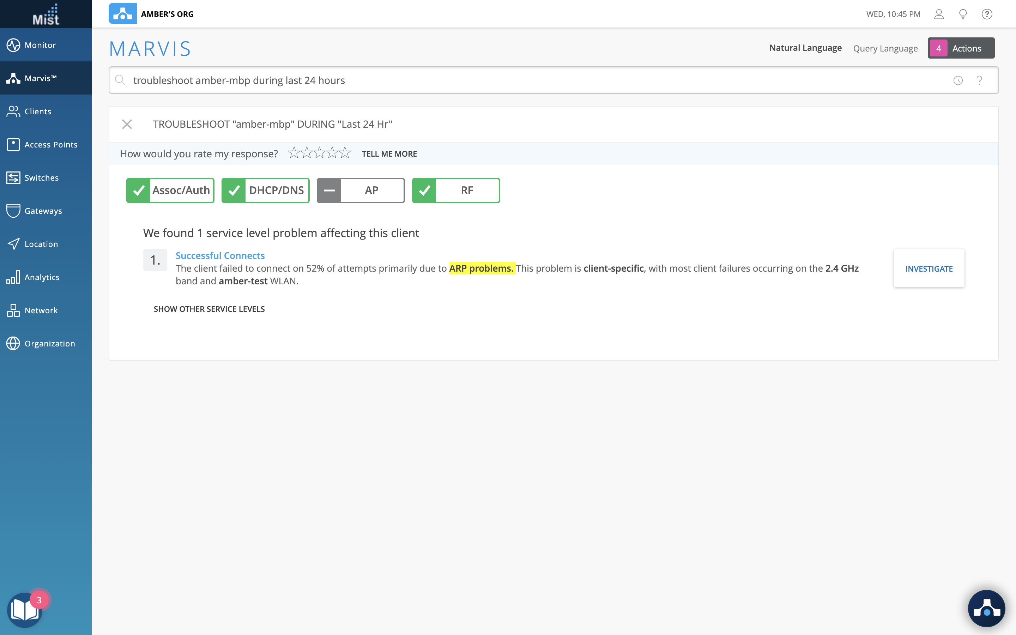Click the search history clock icon
This screenshot has height=635, width=1016.
coord(958,80)
